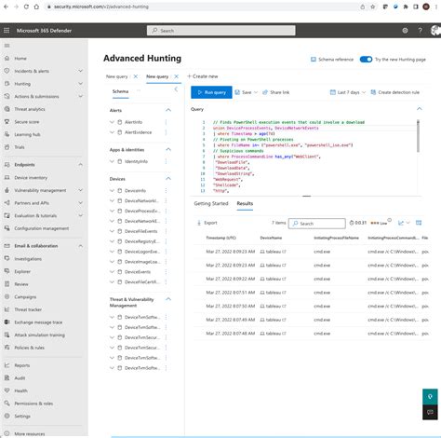
Task: Go to Home in sidebar
Action: (20, 59)
